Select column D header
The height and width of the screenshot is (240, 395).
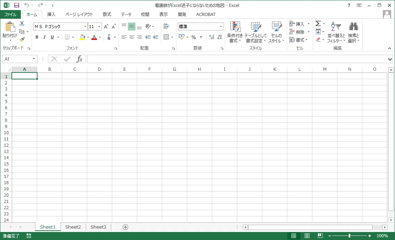[99, 69]
